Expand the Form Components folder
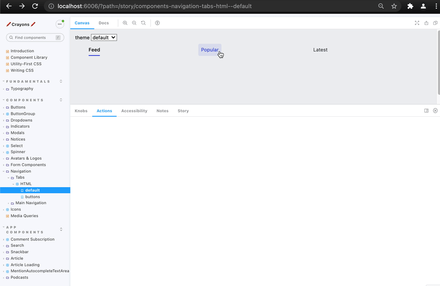Viewport: 440px width, 286px height. (28, 165)
